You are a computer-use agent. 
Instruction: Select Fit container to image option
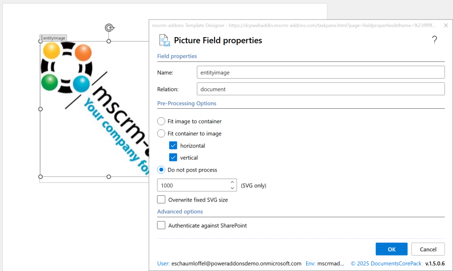161,134
